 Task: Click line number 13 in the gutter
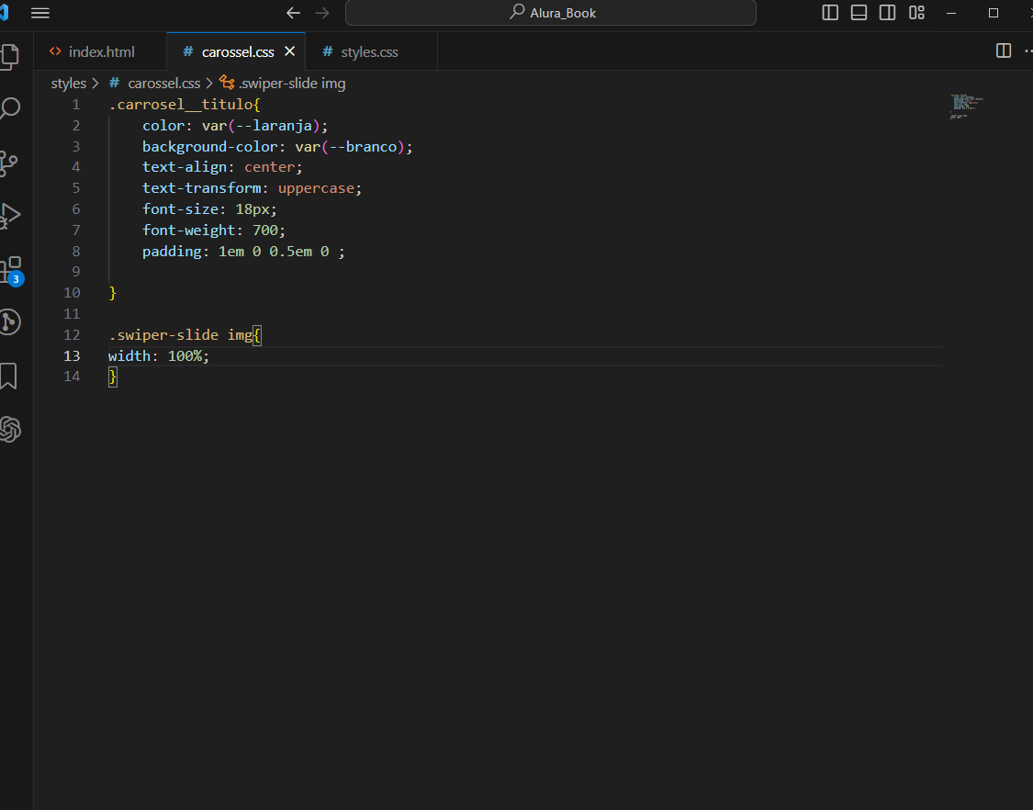coord(72,356)
